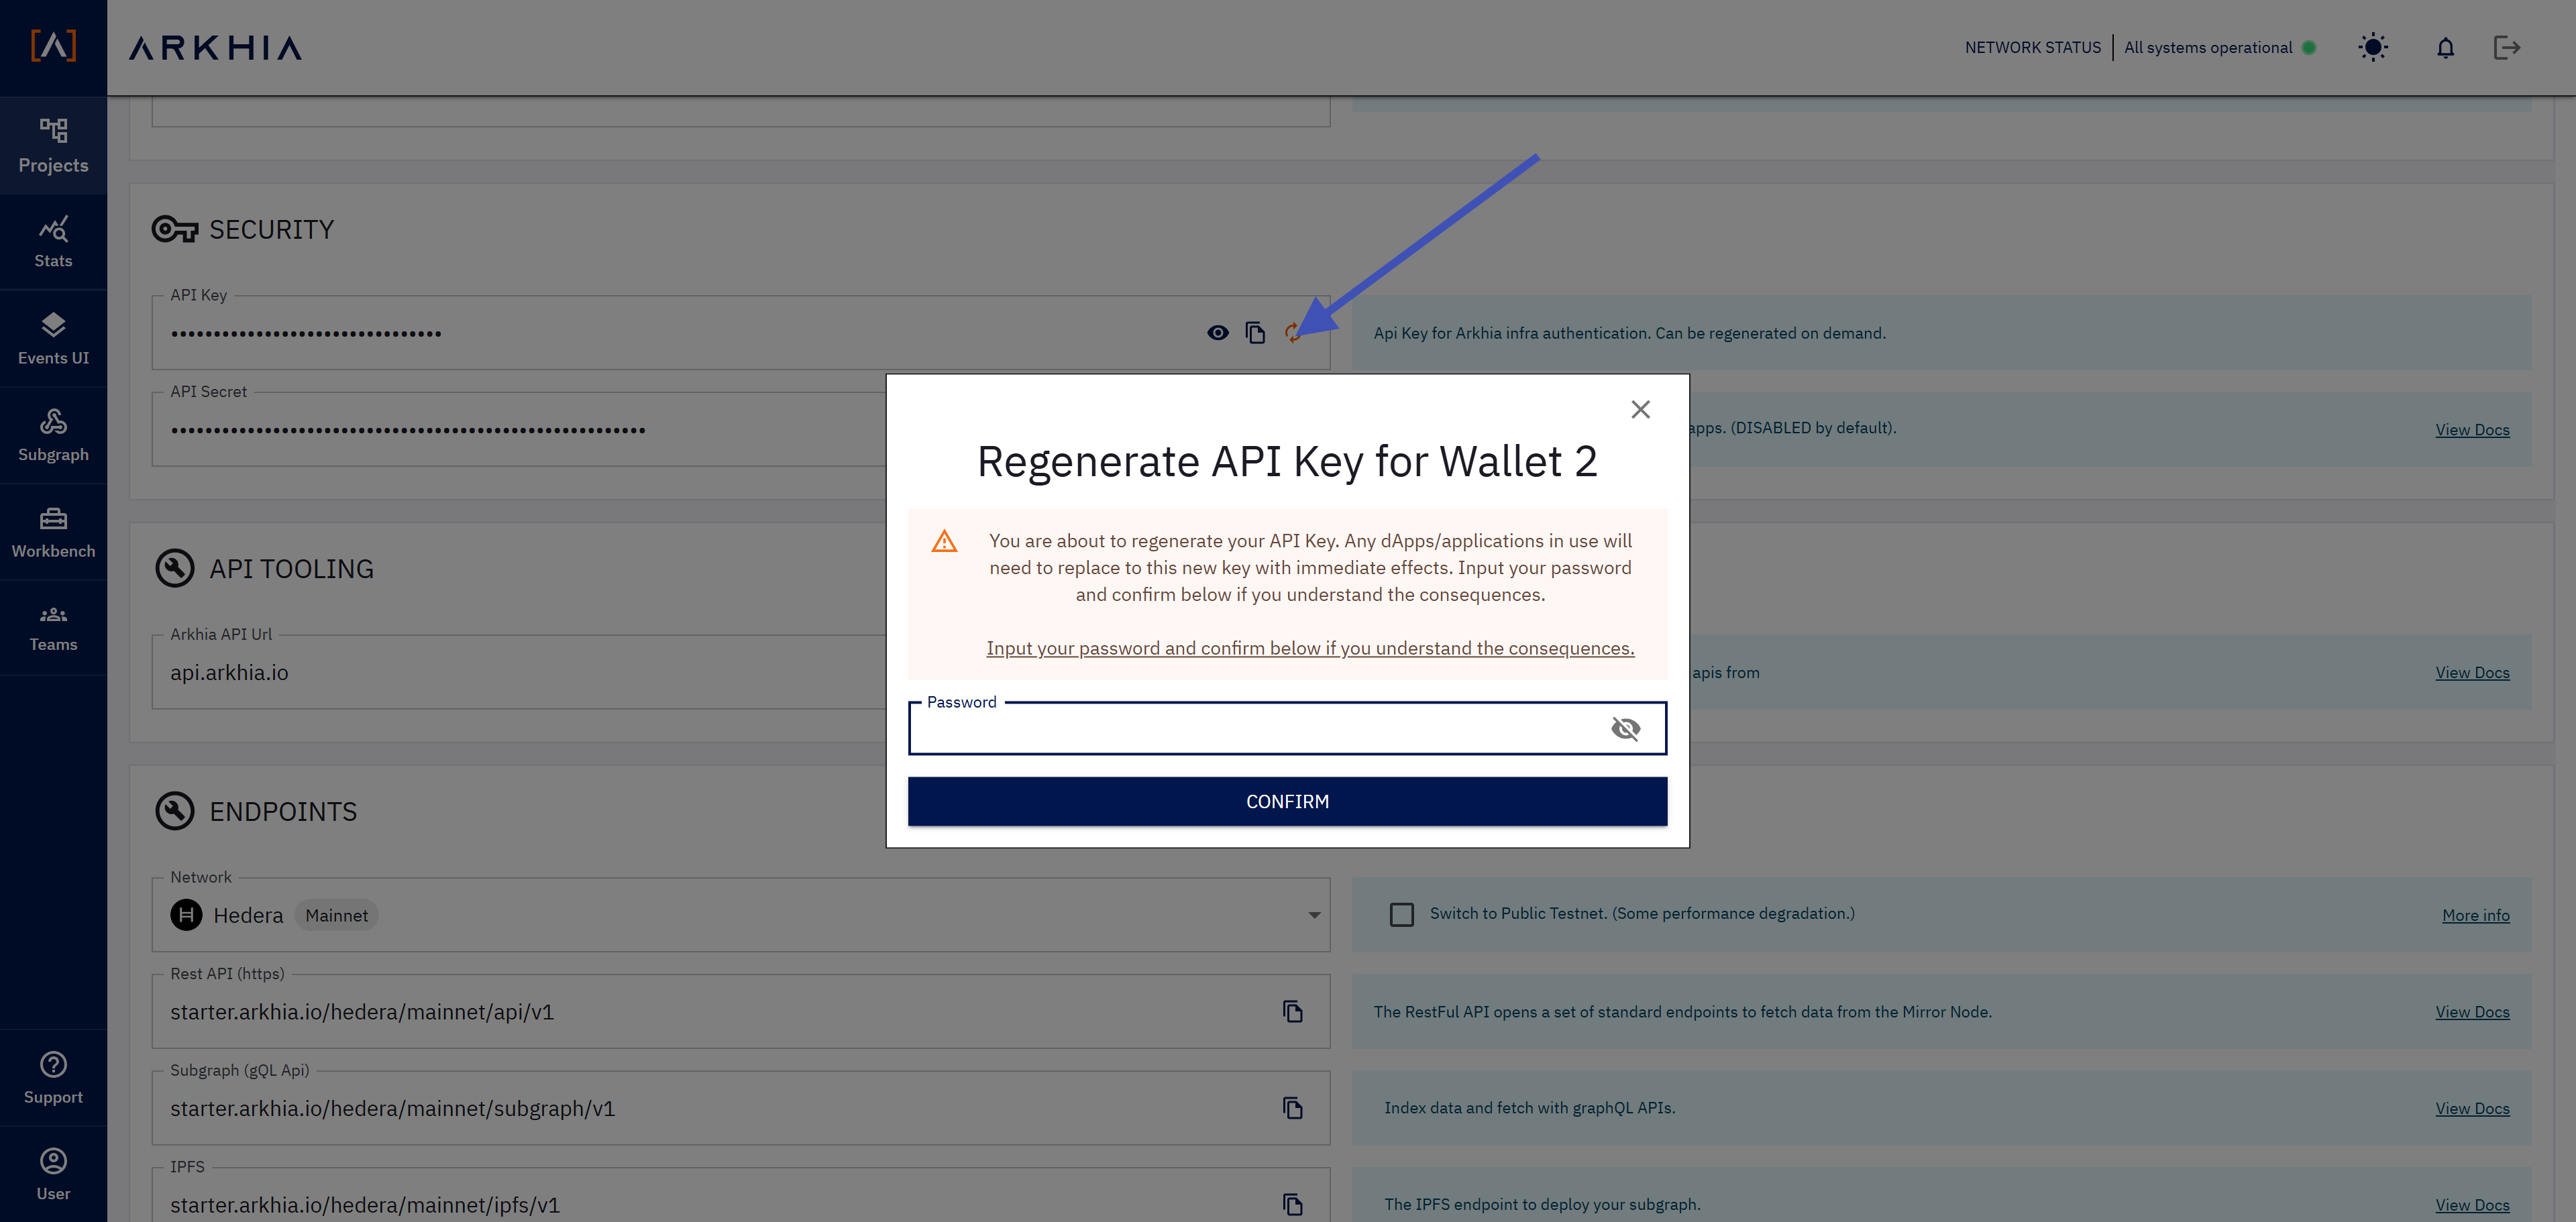Click underlined consequences confirmation text
Image resolution: width=2576 pixels, height=1222 pixels.
1310,648
